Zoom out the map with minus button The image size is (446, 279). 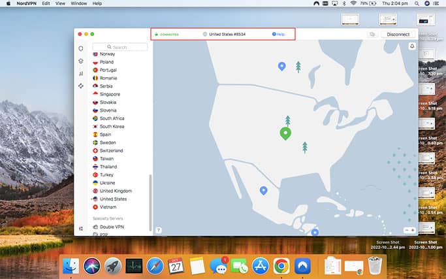(406, 230)
